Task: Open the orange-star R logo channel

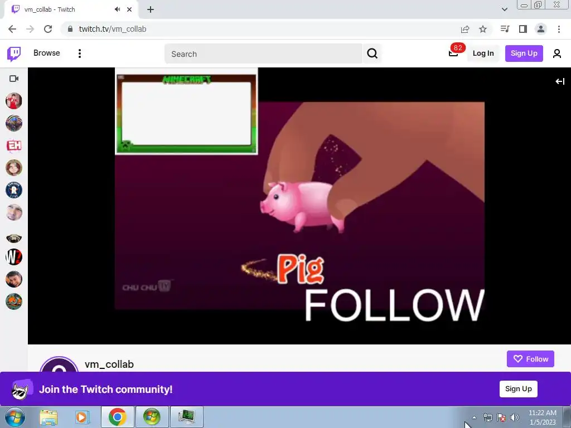Action: (x=14, y=190)
